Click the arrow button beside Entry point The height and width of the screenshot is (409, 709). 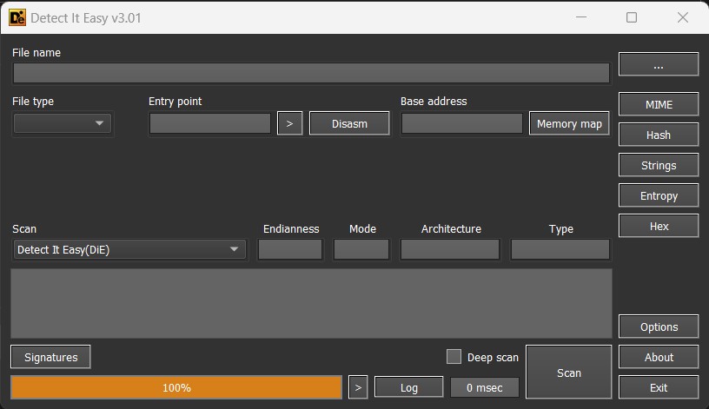coord(289,123)
